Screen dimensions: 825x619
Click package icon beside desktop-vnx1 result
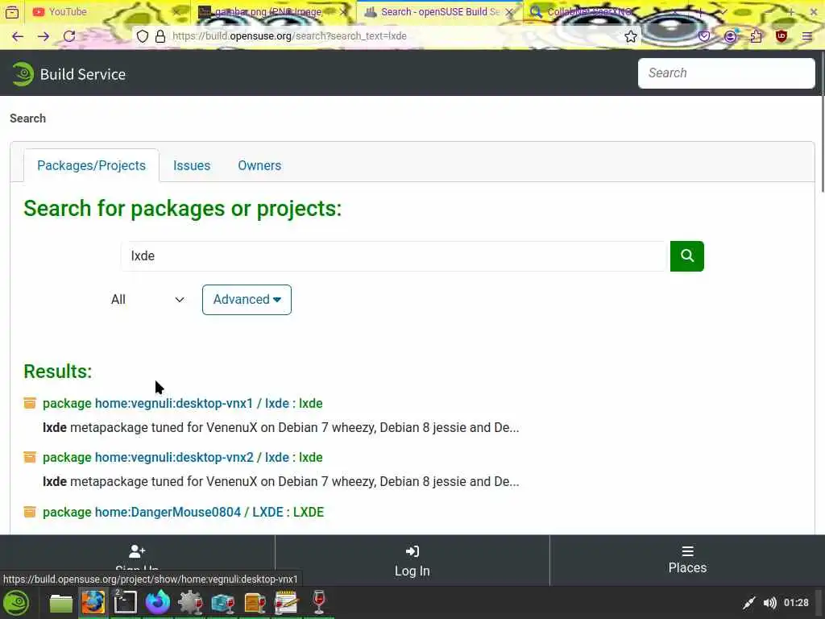pos(30,403)
